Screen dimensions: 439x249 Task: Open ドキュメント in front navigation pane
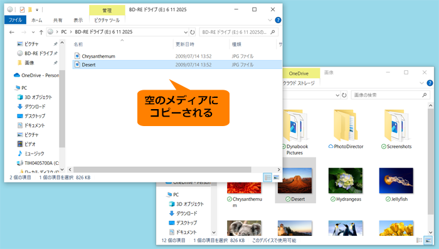tap(31, 125)
